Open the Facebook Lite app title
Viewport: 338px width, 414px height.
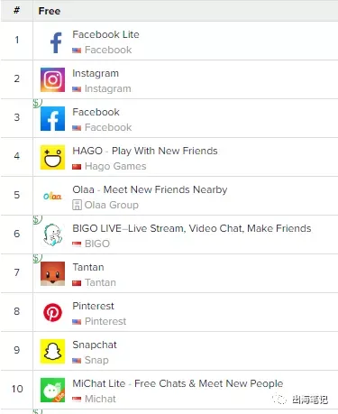pos(105,34)
